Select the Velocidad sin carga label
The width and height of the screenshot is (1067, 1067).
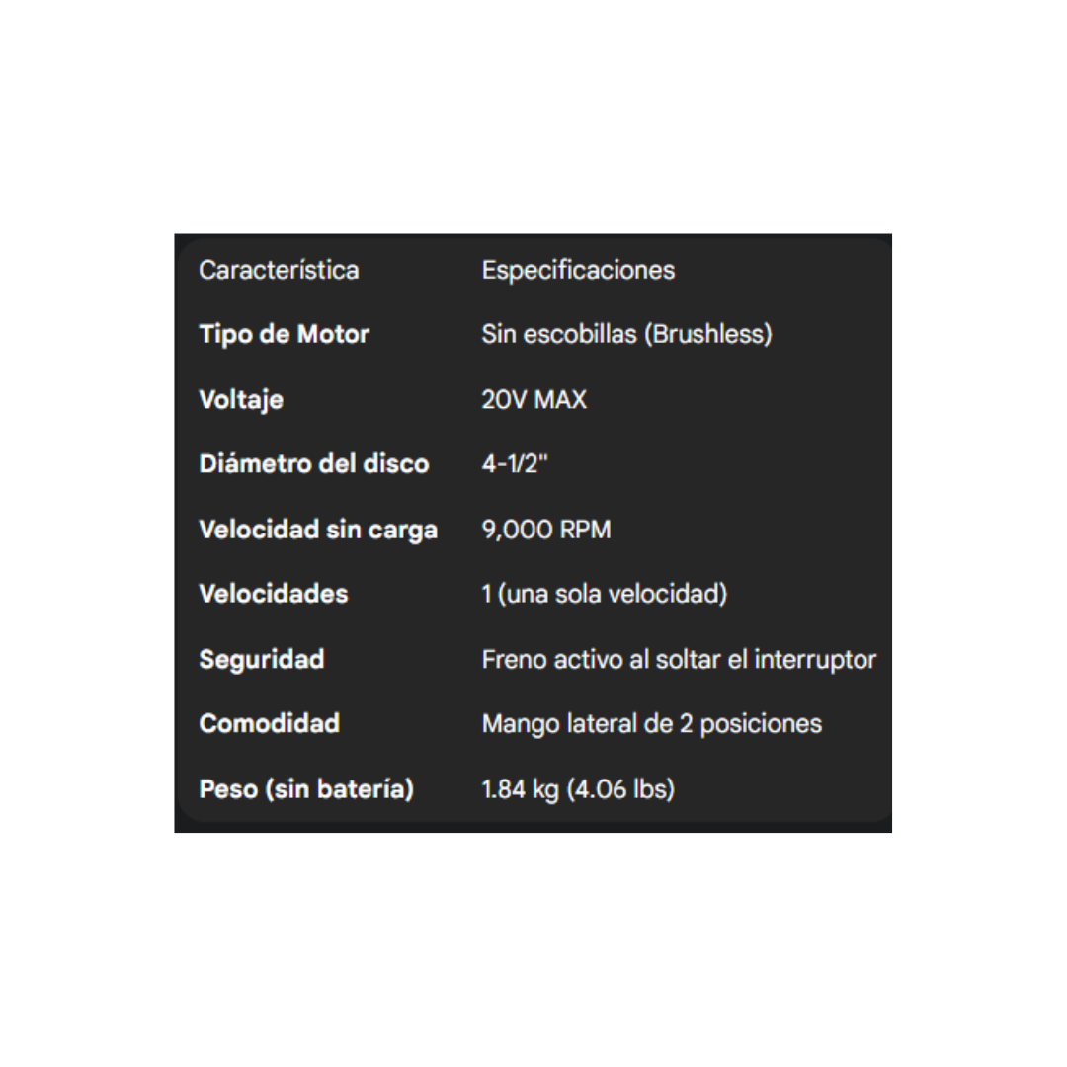click(x=318, y=530)
